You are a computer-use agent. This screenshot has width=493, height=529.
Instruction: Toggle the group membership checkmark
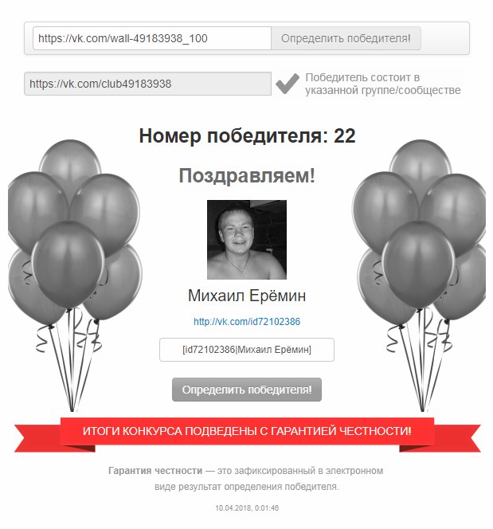pos(288,84)
